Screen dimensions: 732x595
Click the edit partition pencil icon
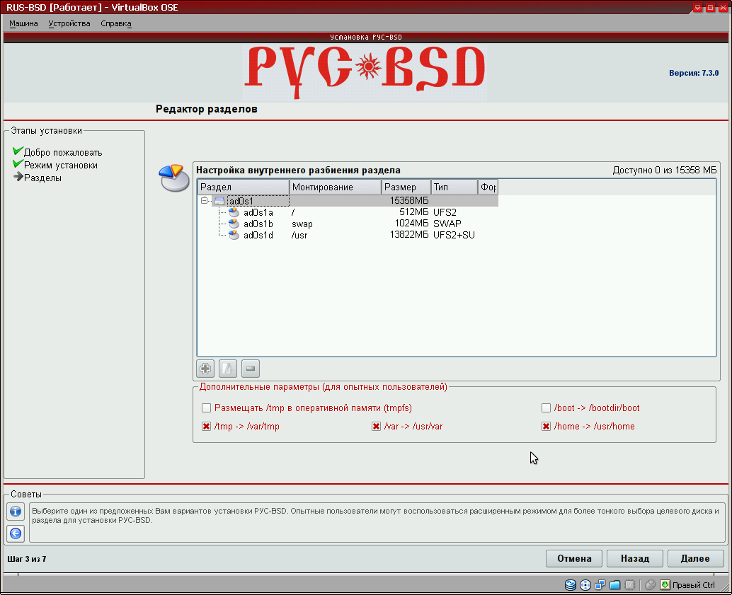228,369
